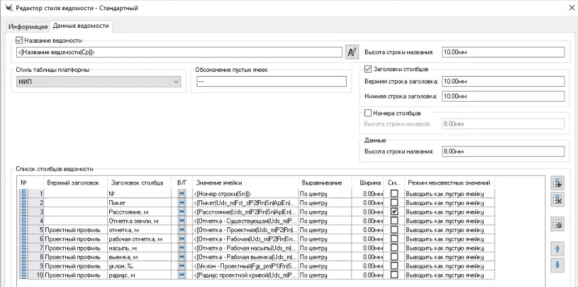
Task: Click the delete column icon beside the list
Action: pyautogui.click(x=556, y=199)
